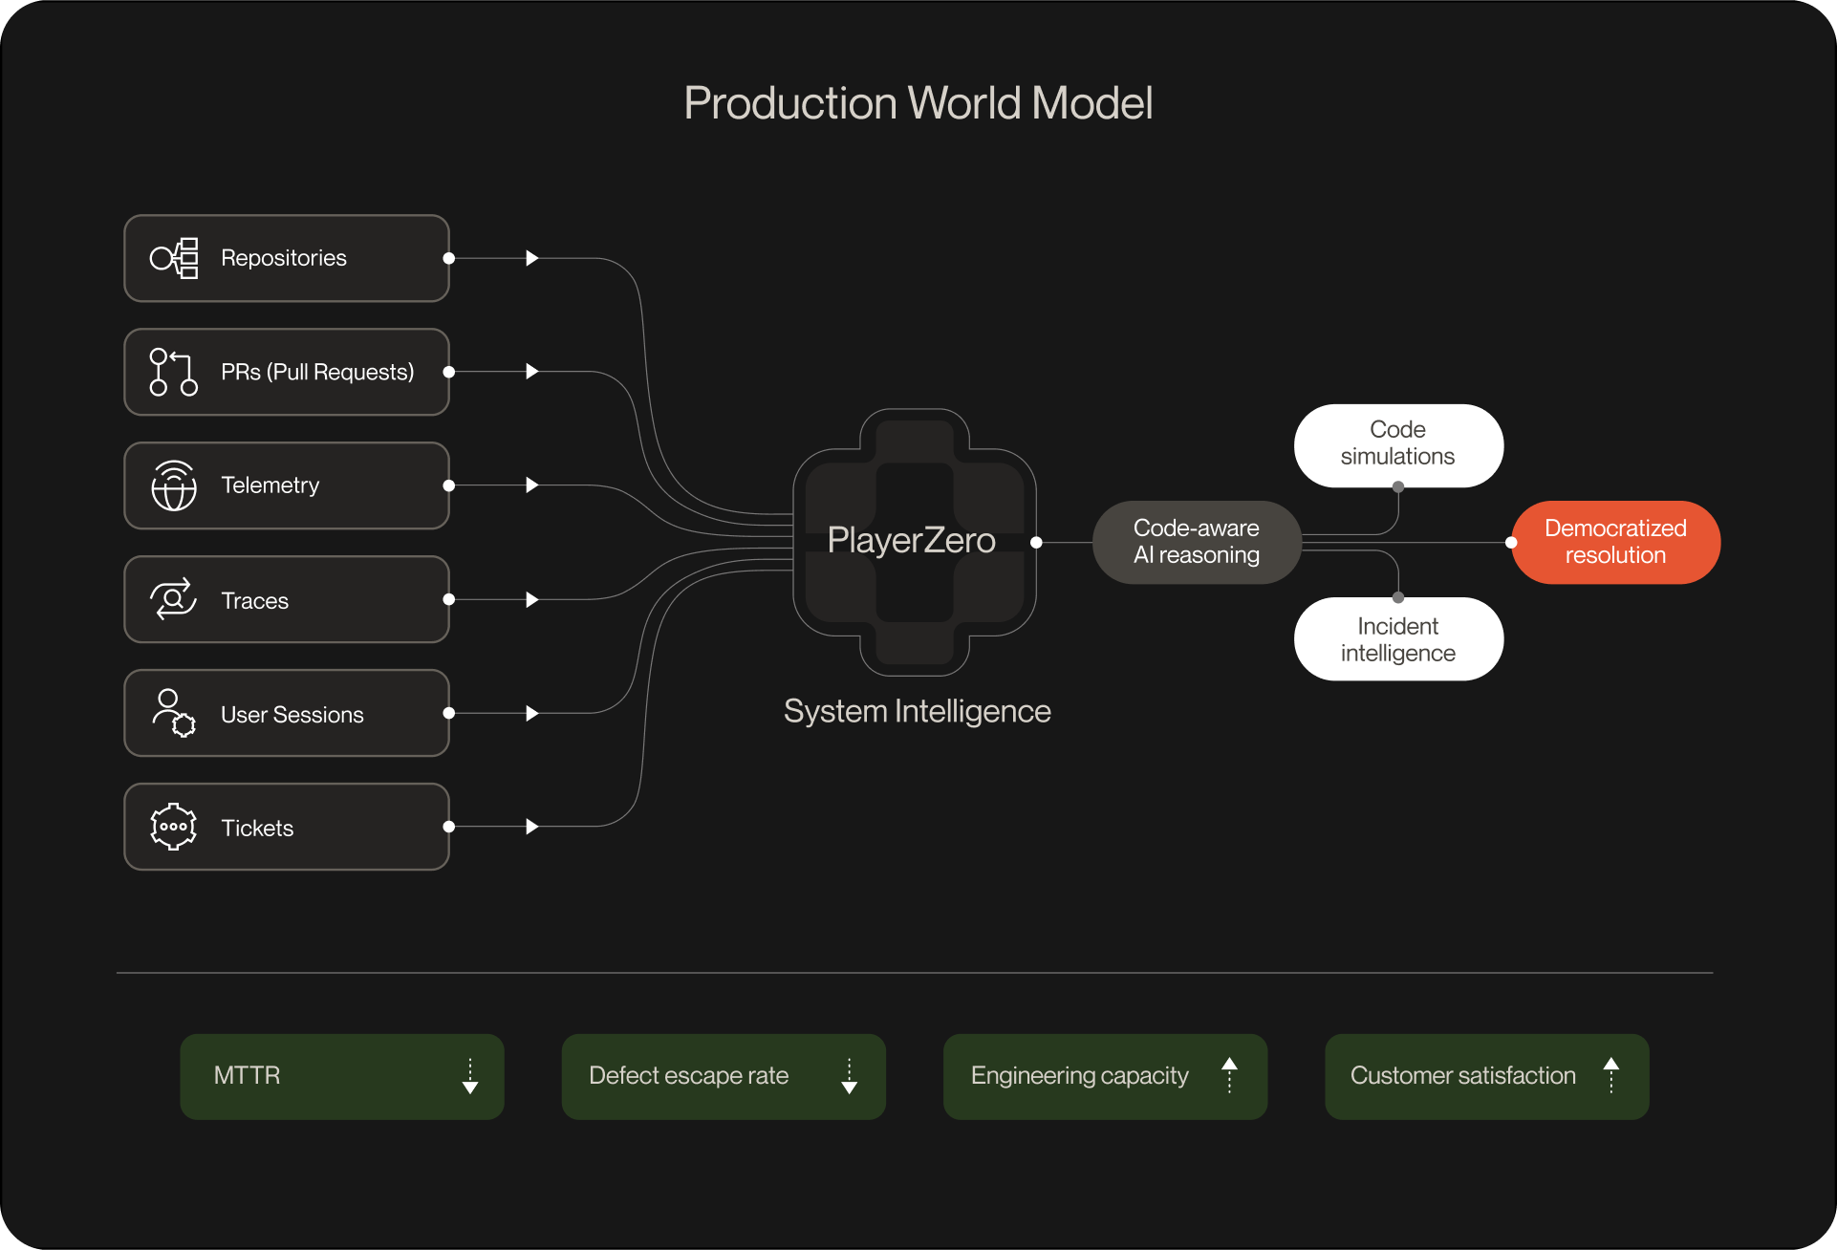
Task: Select the Incident intelligence pill
Action: pos(1397,639)
